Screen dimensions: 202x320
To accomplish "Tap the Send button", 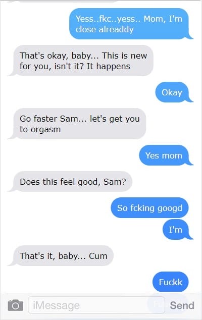I will 182,305.
